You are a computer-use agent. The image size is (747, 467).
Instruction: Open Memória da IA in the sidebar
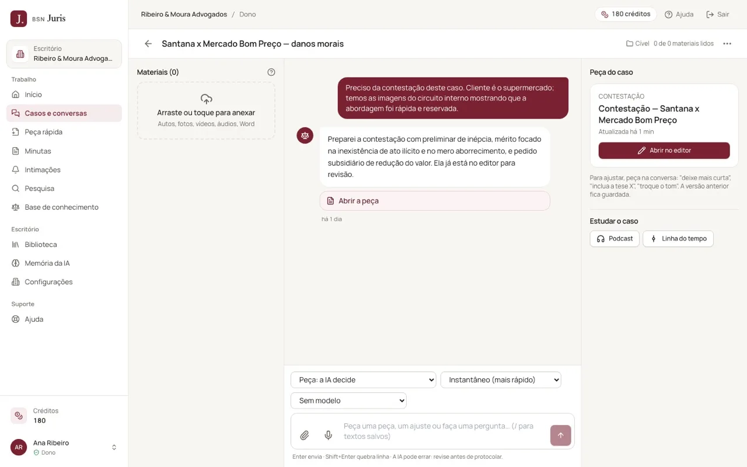[64, 263]
